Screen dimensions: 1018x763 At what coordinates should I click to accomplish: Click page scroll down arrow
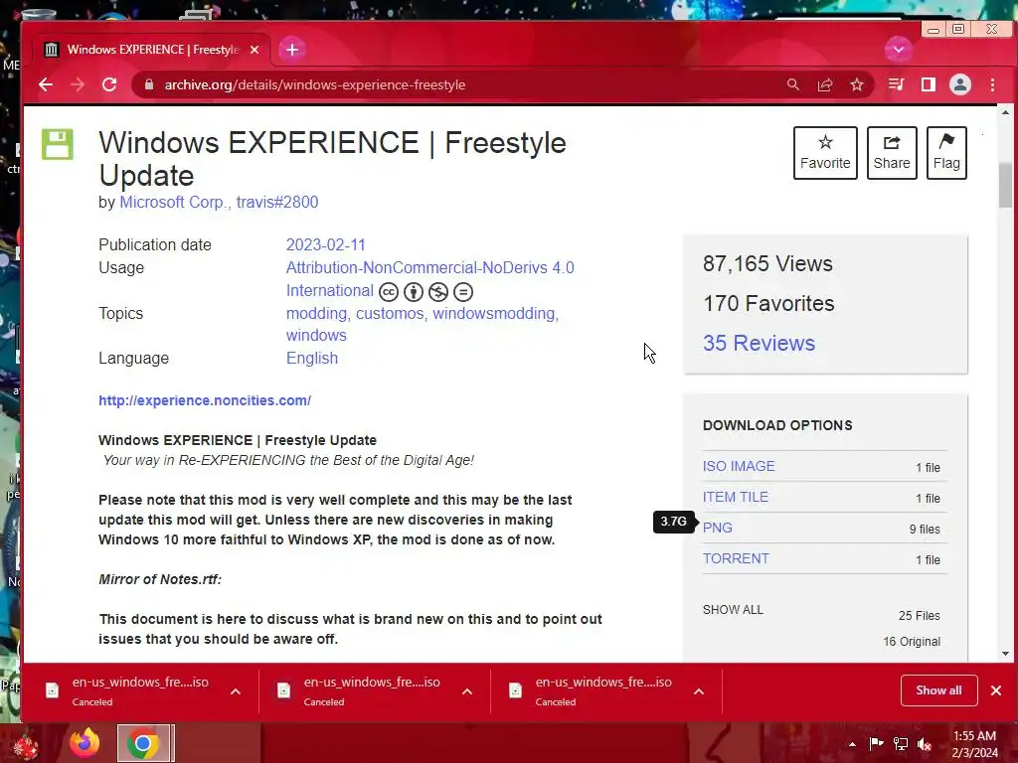point(1006,654)
